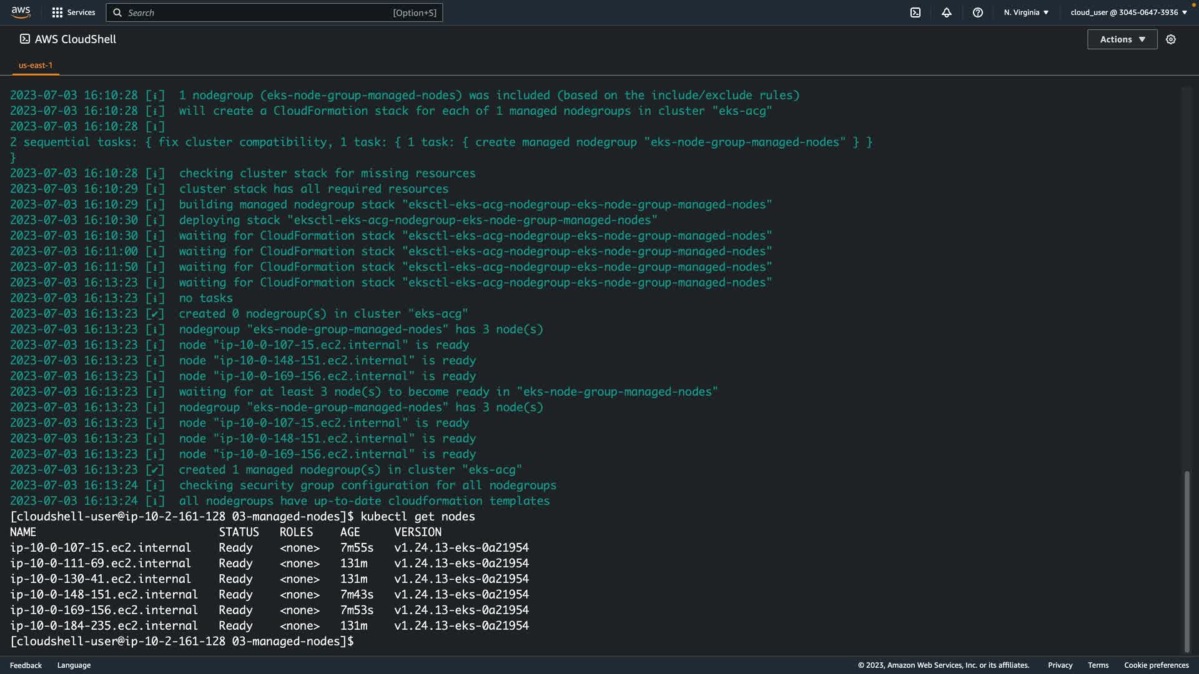
Task: Open the Terms link
Action: point(1098,665)
